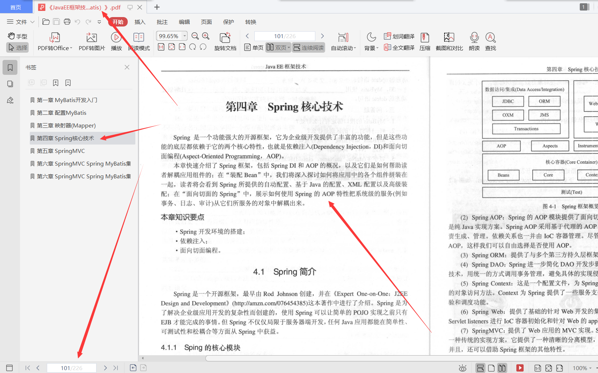
Task: Select the 开始 ribbon tab
Action: point(118,22)
